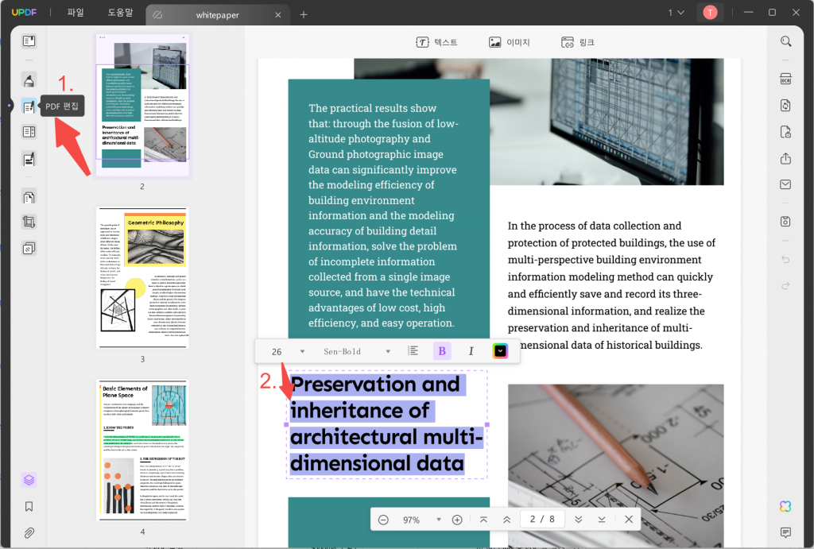Click the PDF edit tool icon

[29, 106]
